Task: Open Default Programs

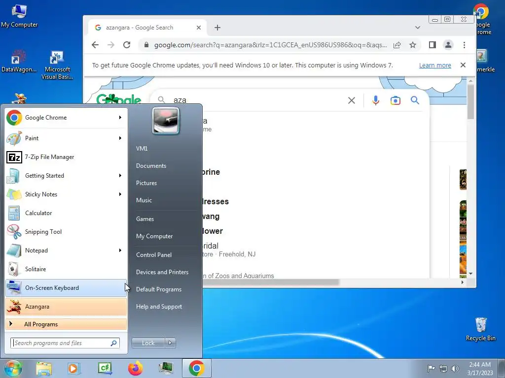Action: [159, 289]
